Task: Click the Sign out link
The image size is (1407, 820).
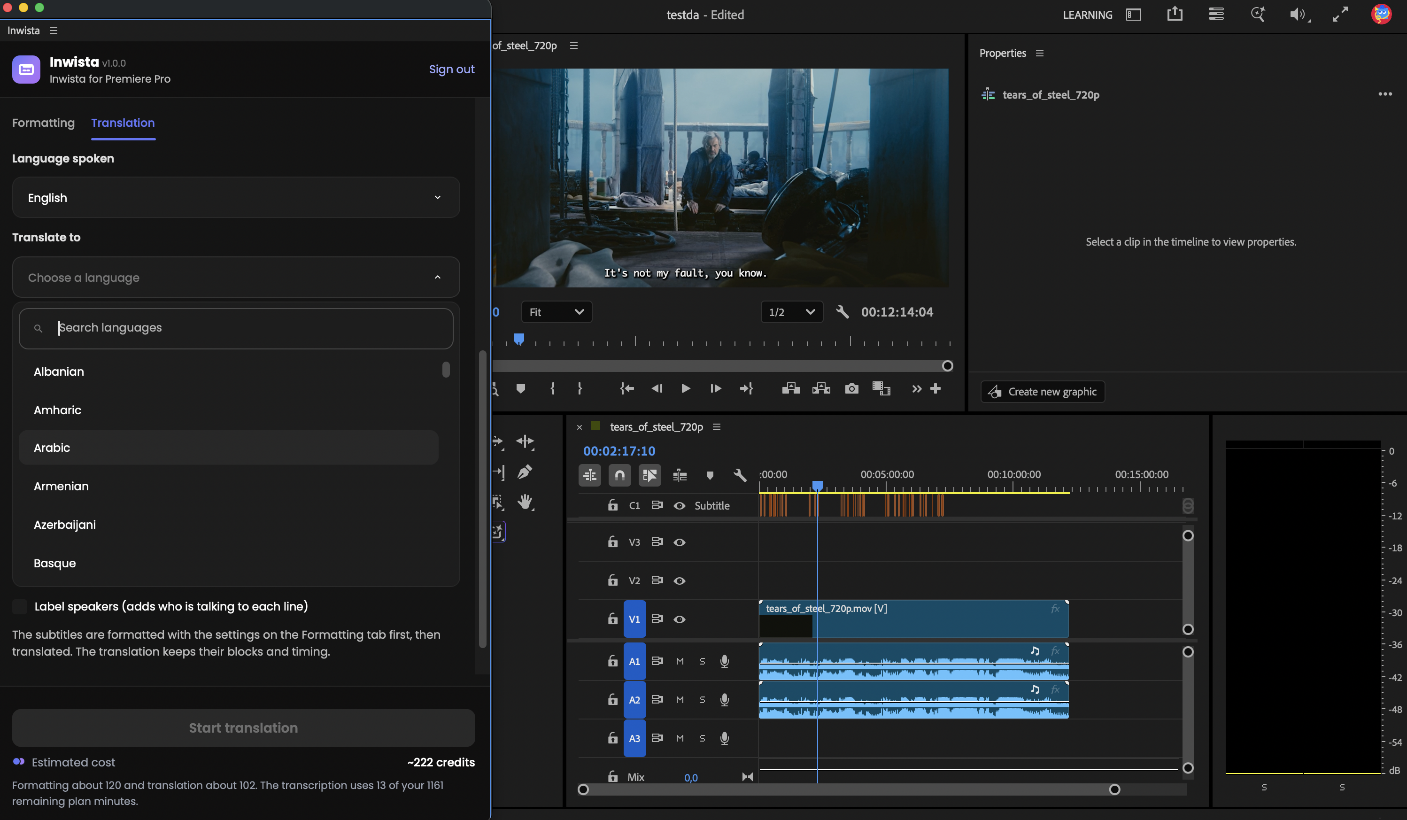Action: tap(451, 69)
